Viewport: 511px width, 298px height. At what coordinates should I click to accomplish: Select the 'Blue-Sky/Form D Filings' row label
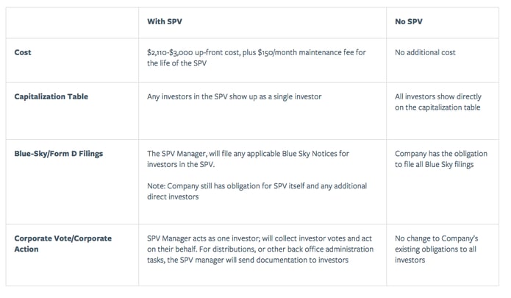(x=59, y=154)
